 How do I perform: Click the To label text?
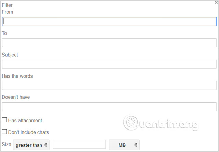pyautogui.click(x=4, y=33)
